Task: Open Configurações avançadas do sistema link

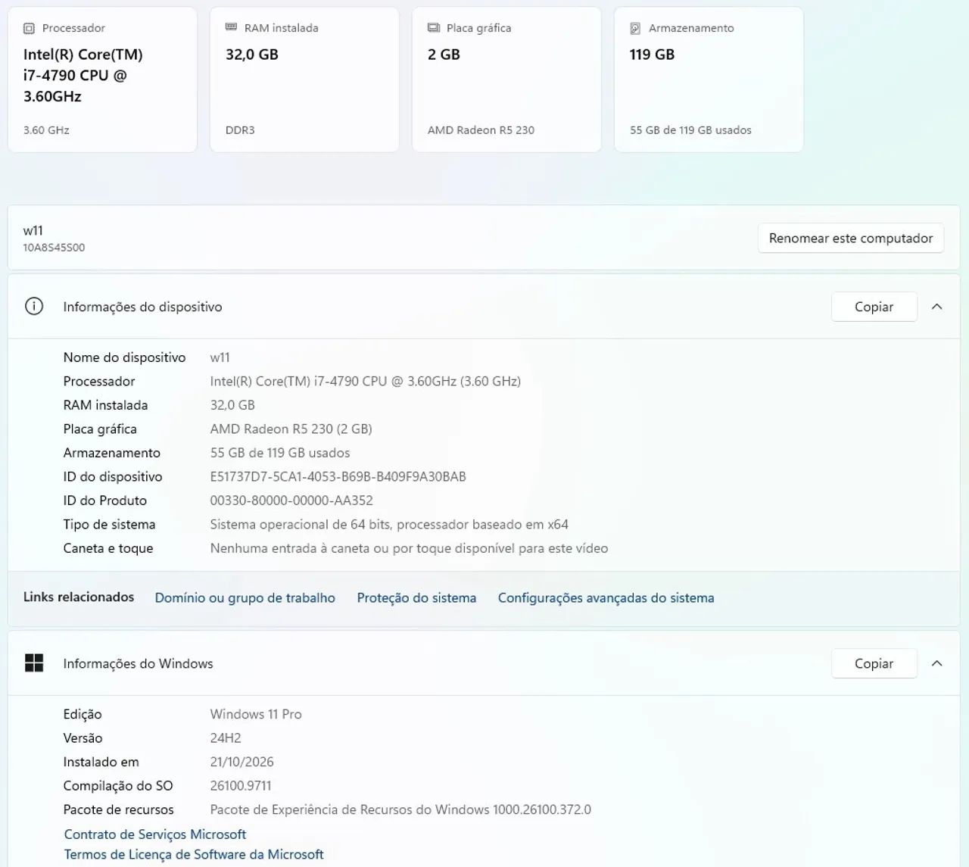Action: (x=606, y=597)
